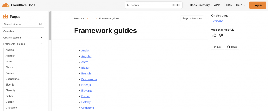Click the magnifier icon in Search box
The image size is (268, 111).
coord(128,5)
